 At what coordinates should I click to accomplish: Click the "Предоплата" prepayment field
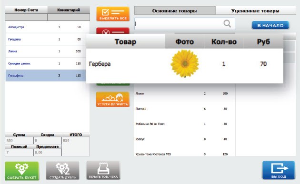pos(47,153)
